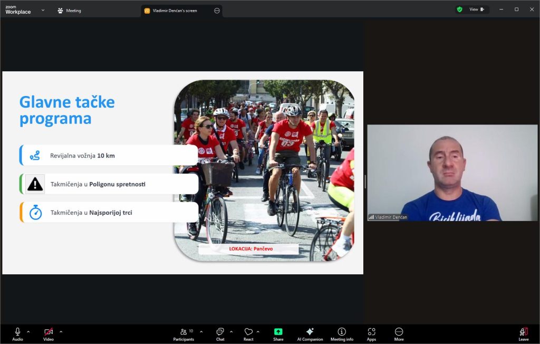
Task: Expand the Participants options arrow
Action: pyautogui.click(x=201, y=332)
